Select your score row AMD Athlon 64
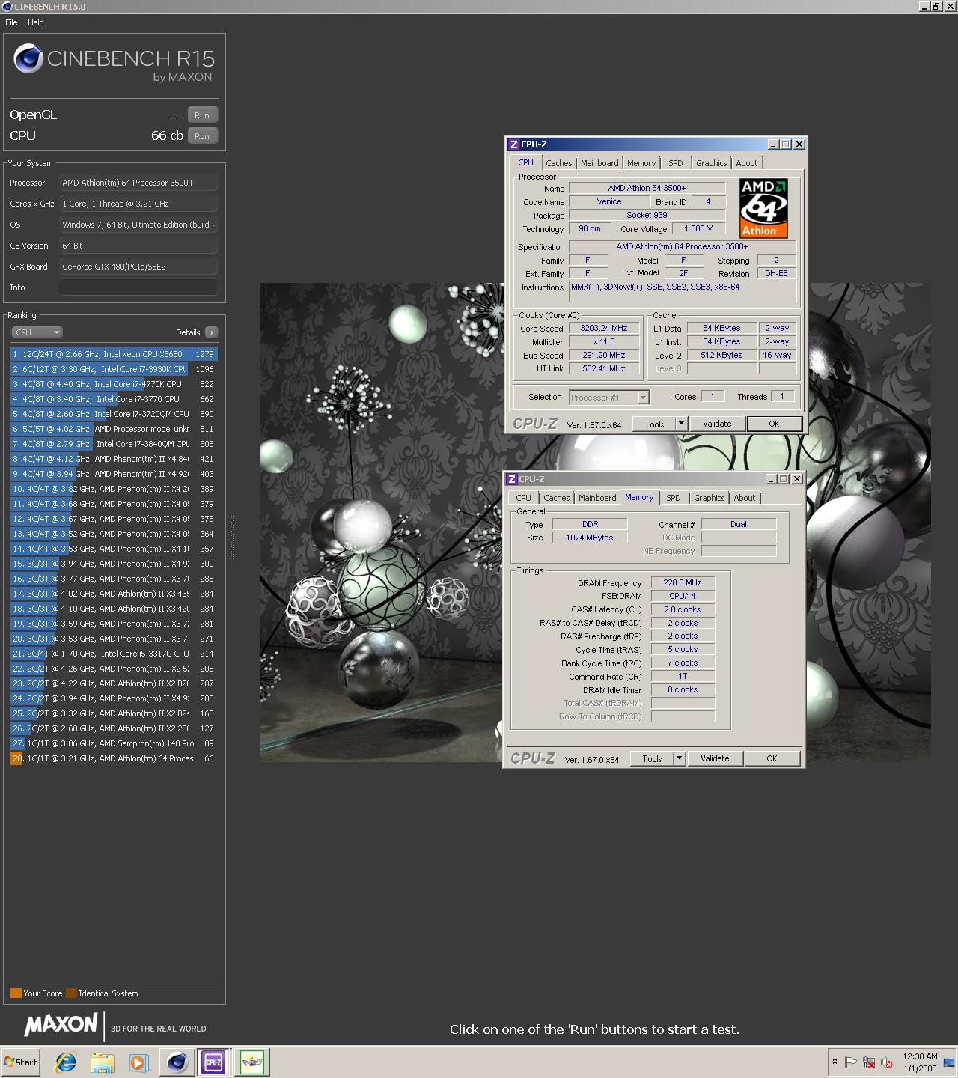This screenshot has height=1078, width=958. [114, 758]
